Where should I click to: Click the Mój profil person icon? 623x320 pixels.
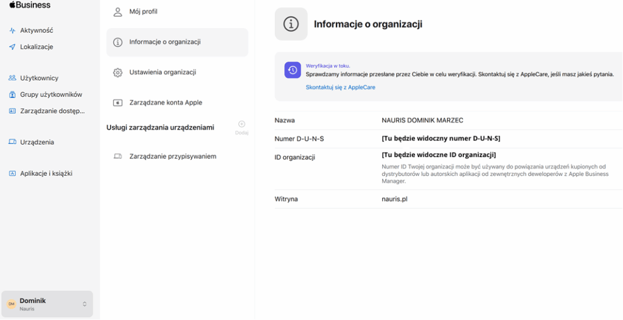118,12
